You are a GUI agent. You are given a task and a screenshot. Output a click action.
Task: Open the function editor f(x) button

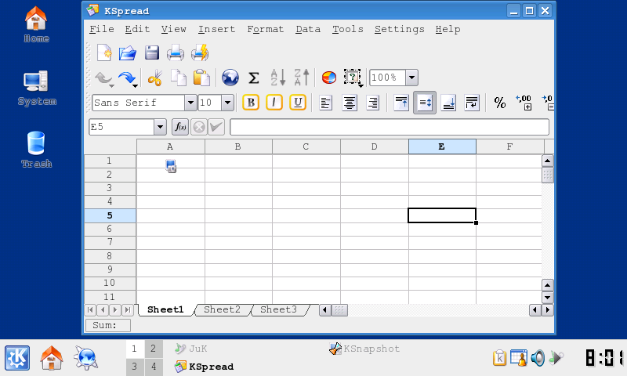(x=180, y=127)
